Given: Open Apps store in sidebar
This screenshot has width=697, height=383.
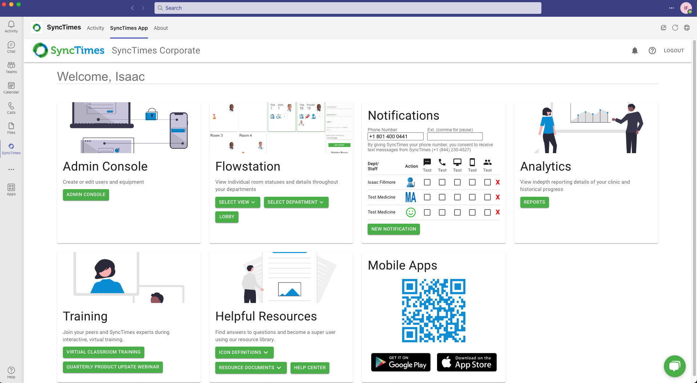Looking at the screenshot, I should tap(11, 189).
